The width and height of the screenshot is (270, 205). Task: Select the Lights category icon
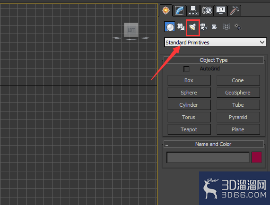(192, 27)
